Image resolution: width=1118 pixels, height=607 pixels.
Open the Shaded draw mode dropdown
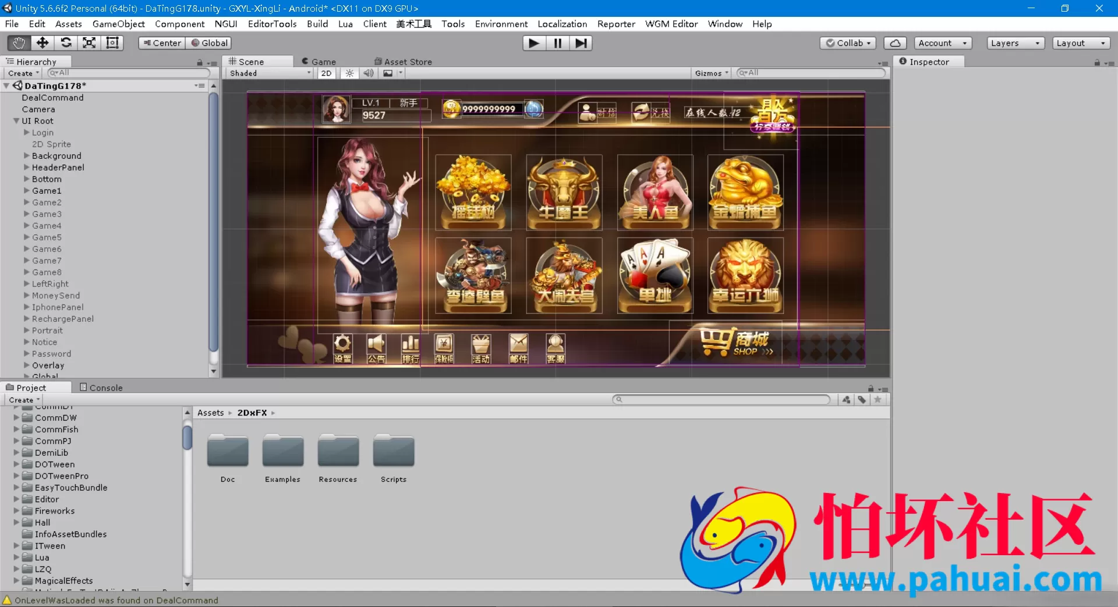(x=270, y=73)
